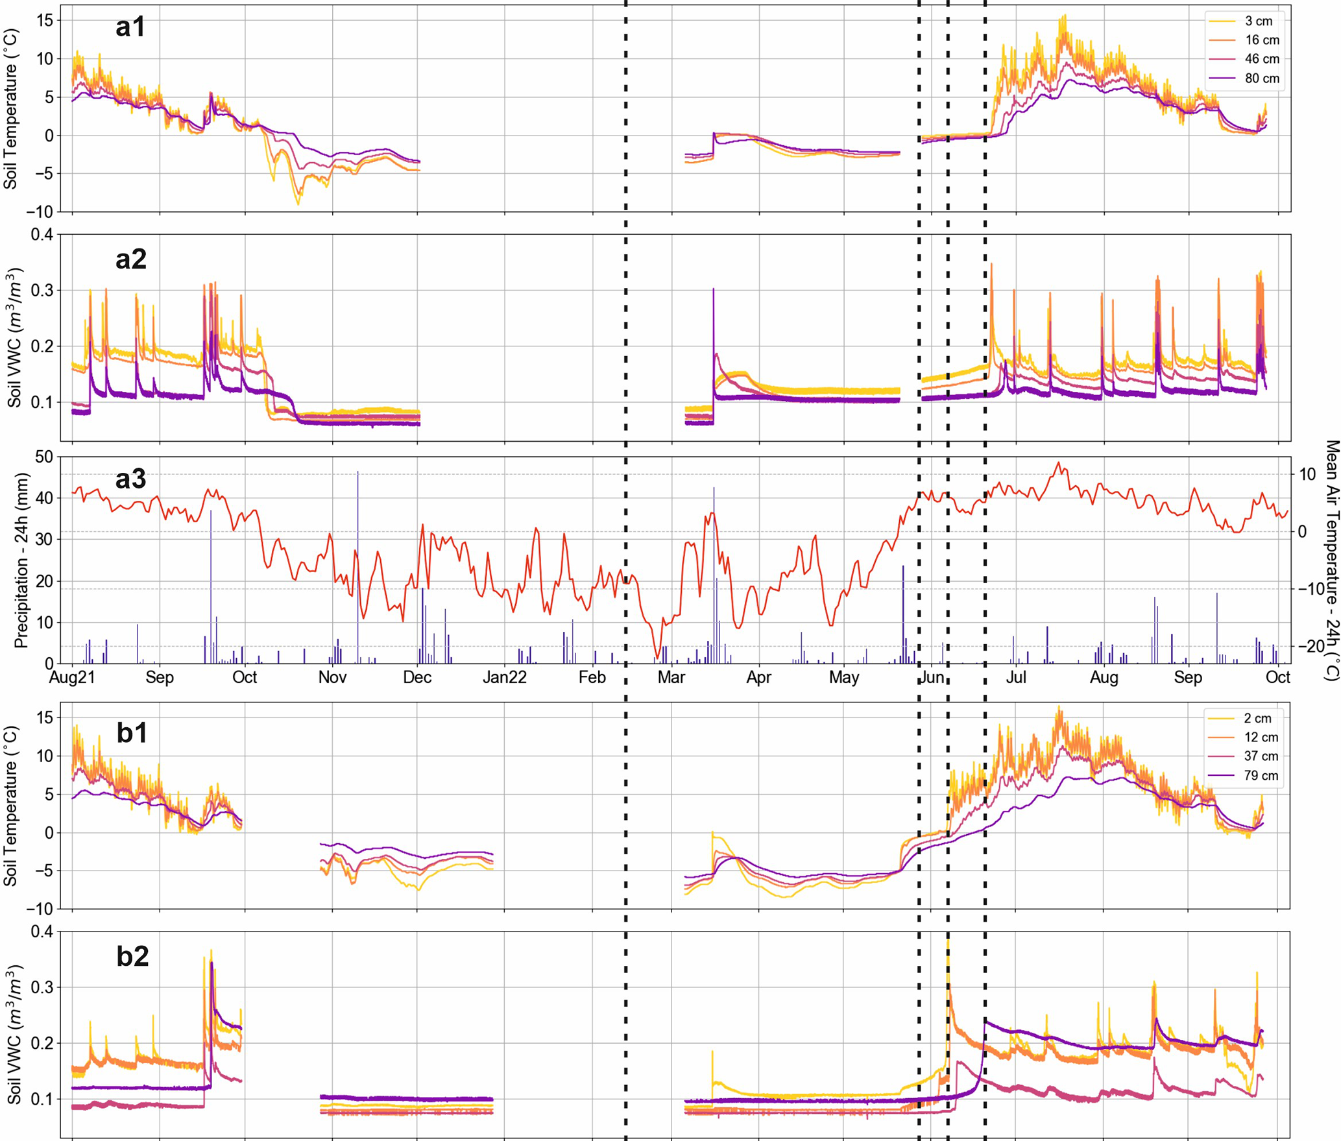Click the 16 cm legend entry
1341x1141 pixels.
click(x=1261, y=40)
